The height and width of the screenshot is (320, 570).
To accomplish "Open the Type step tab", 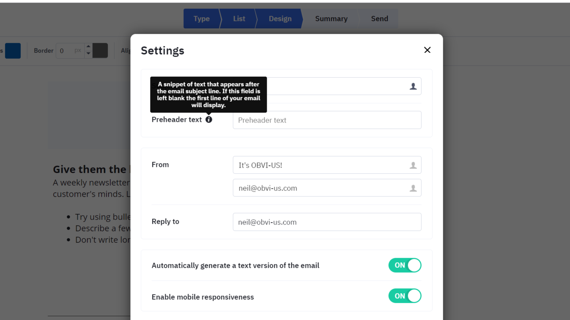I will point(202,19).
